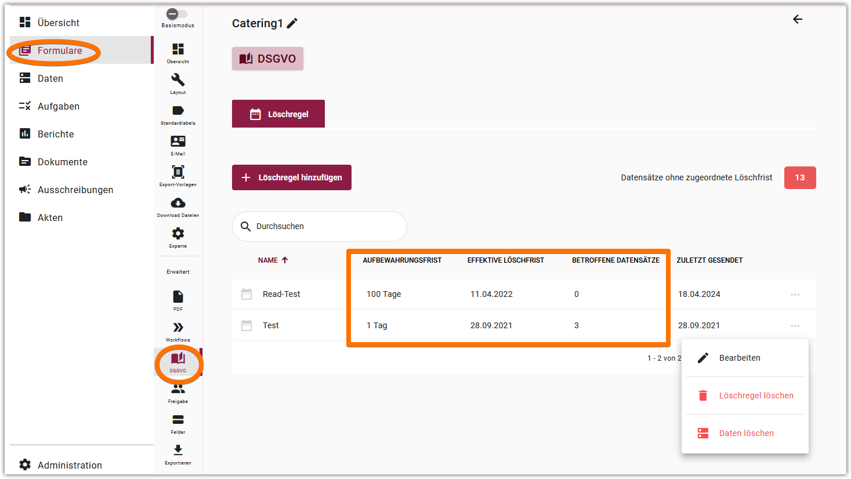Click the Erweitert section label
Screen dimensions: 851x479
(178, 272)
